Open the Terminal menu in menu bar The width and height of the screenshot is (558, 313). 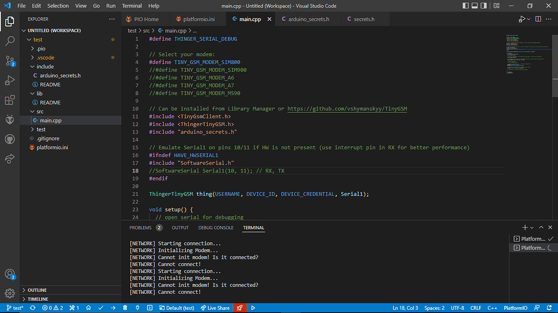coord(131,6)
